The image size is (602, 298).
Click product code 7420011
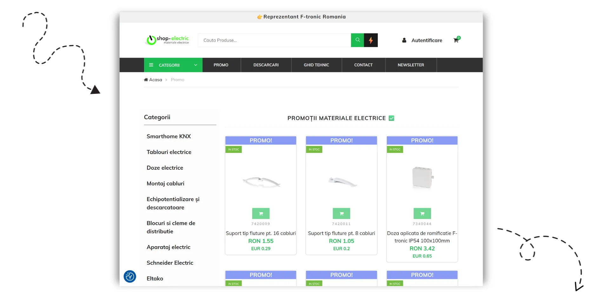[x=341, y=224]
